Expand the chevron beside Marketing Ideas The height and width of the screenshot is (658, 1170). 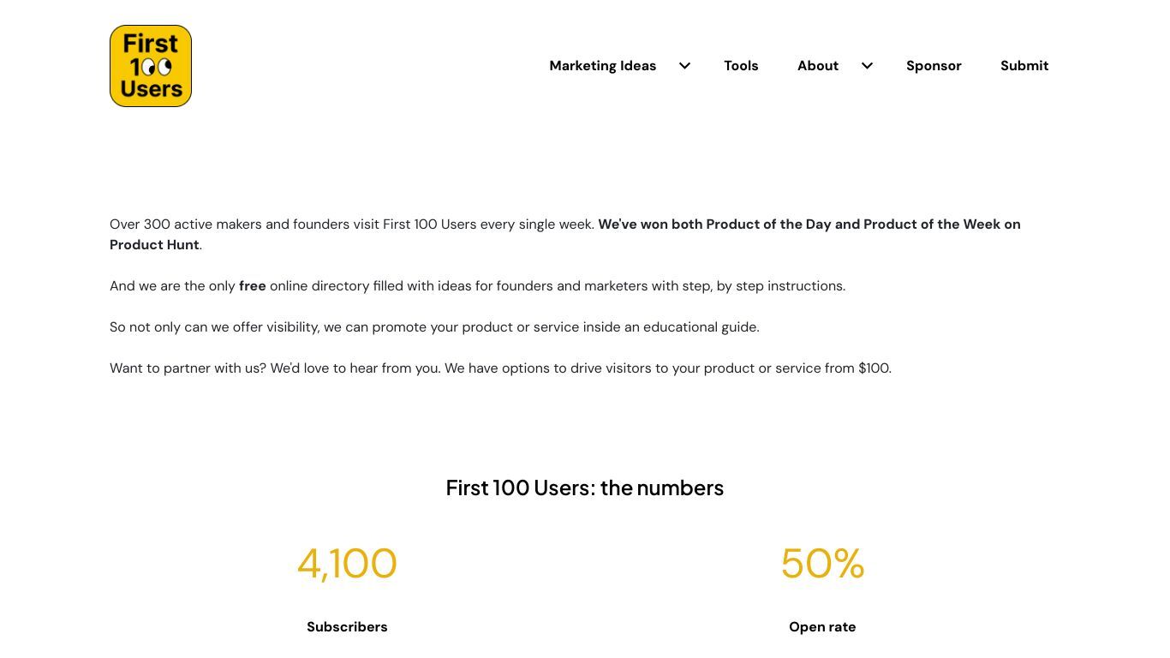pyautogui.click(x=684, y=66)
